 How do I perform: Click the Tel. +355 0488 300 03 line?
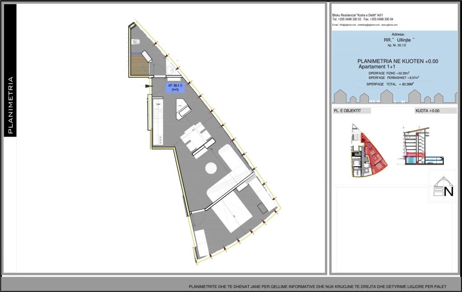[x=347, y=19]
